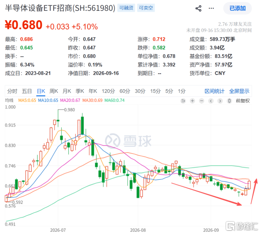Click the 基金份额 value 83.51亿
Screen dimensions: 261x234
223,56
